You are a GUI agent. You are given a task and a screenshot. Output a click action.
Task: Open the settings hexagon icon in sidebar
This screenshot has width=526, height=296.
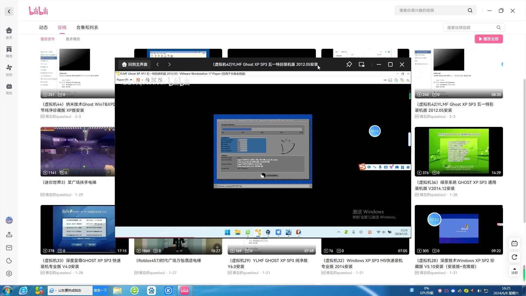tap(9, 274)
